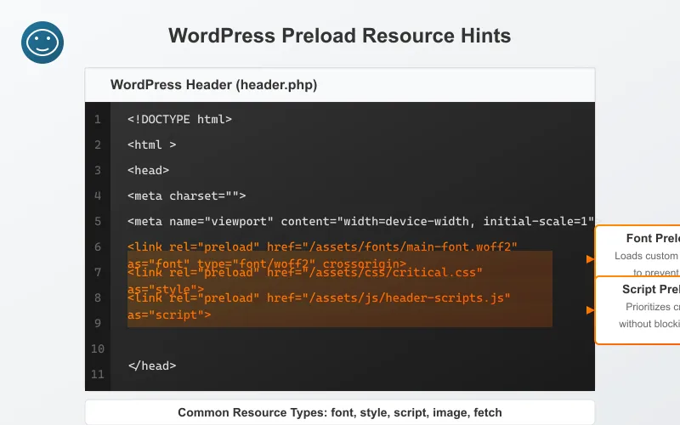Click the as="script"> code text
This screenshot has height=425, width=680.
point(169,314)
